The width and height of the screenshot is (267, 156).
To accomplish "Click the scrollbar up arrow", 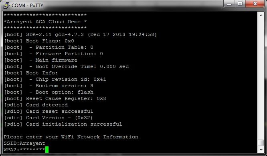I will (x=261, y=15).
